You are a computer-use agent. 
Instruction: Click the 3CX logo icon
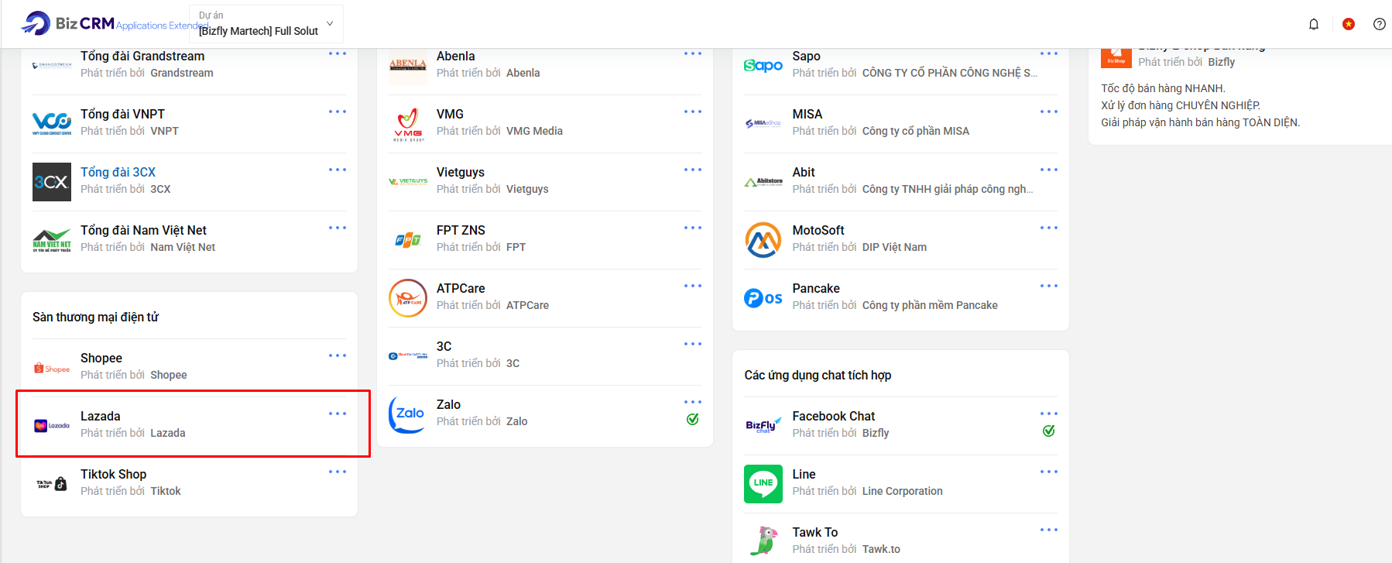point(52,182)
